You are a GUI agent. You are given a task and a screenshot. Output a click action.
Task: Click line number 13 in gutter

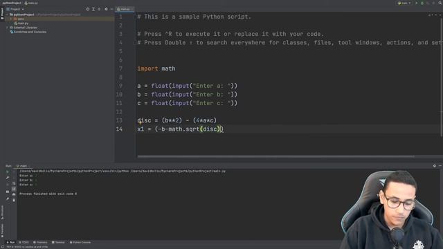[119, 120]
